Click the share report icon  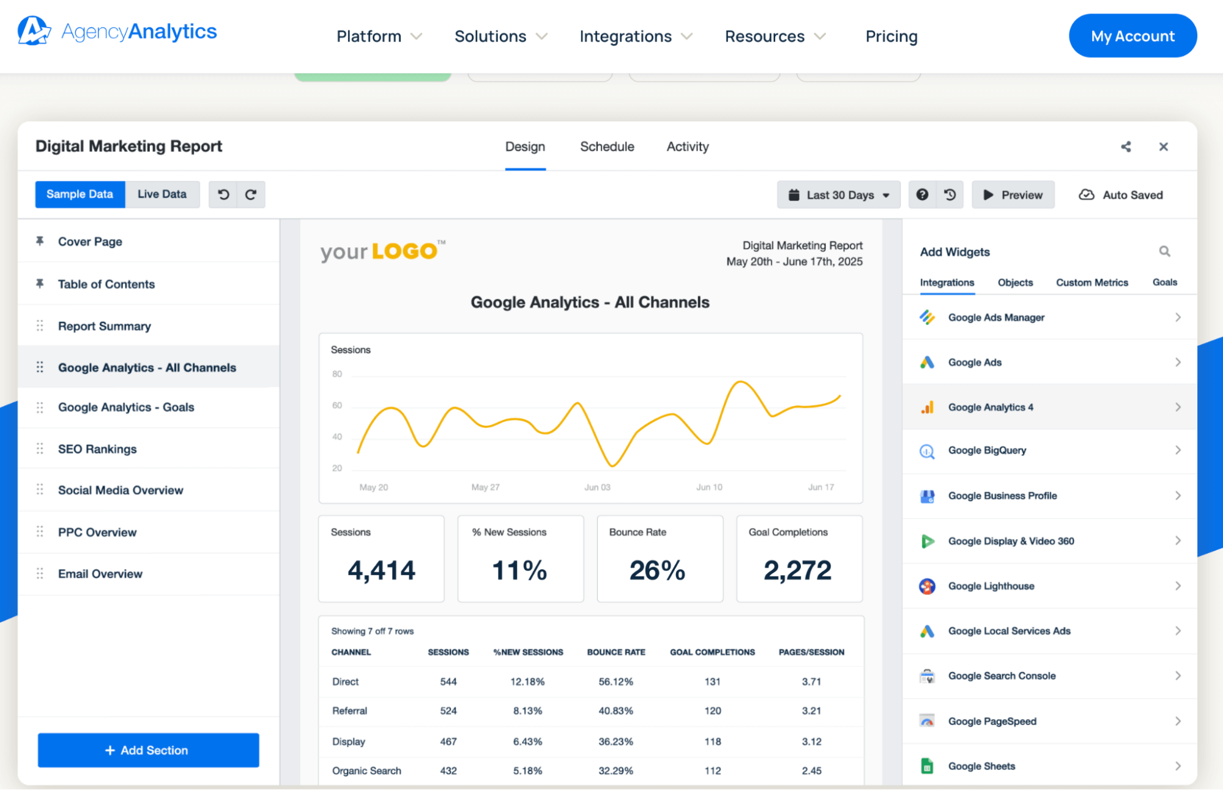pos(1126,147)
